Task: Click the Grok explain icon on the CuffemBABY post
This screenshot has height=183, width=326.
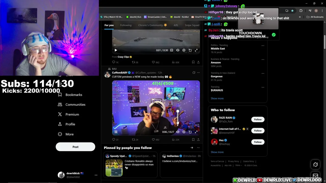Action: [x=194, y=73]
